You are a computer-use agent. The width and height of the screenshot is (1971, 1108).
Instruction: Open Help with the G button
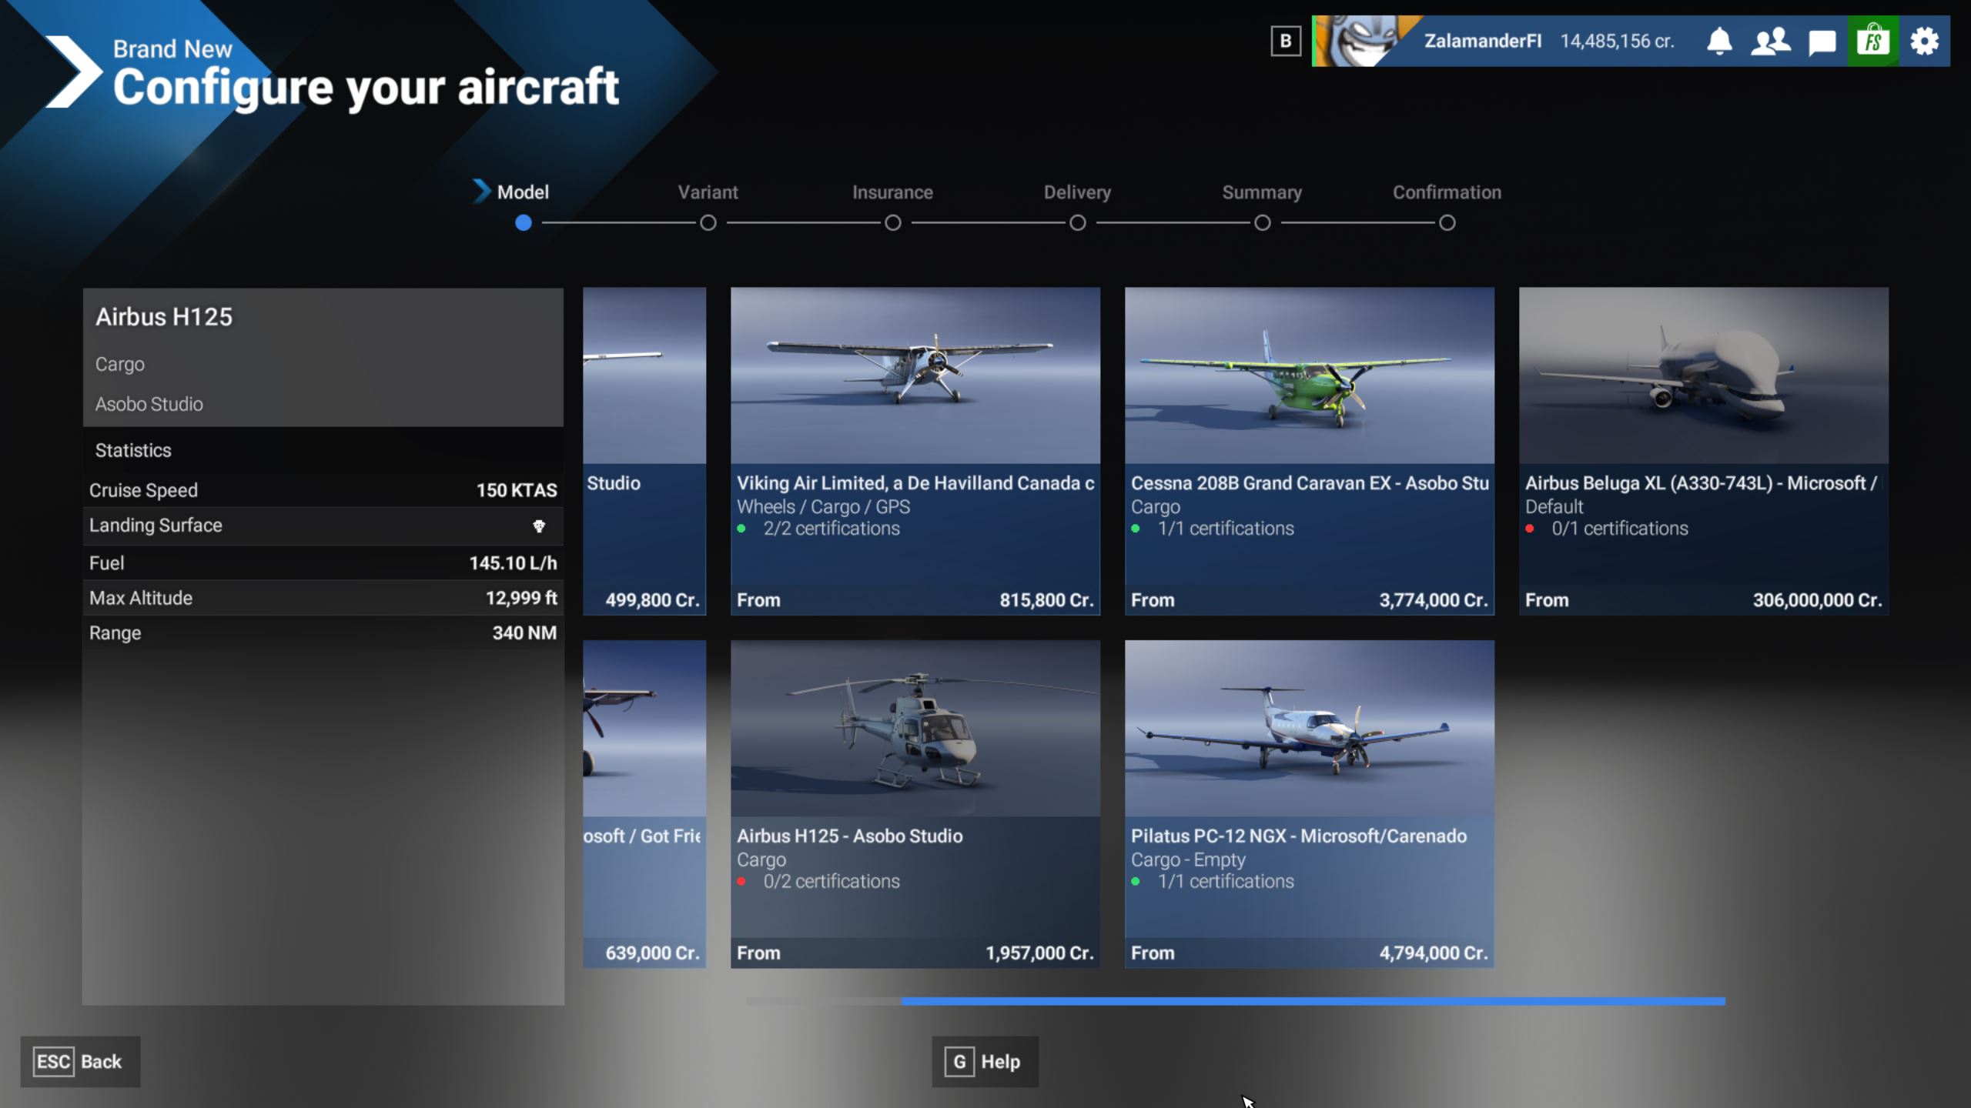pos(985,1062)
